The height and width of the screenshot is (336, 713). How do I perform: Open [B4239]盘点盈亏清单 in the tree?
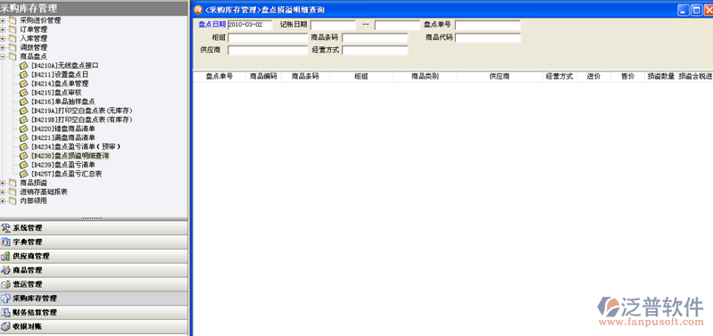[63, 165]
